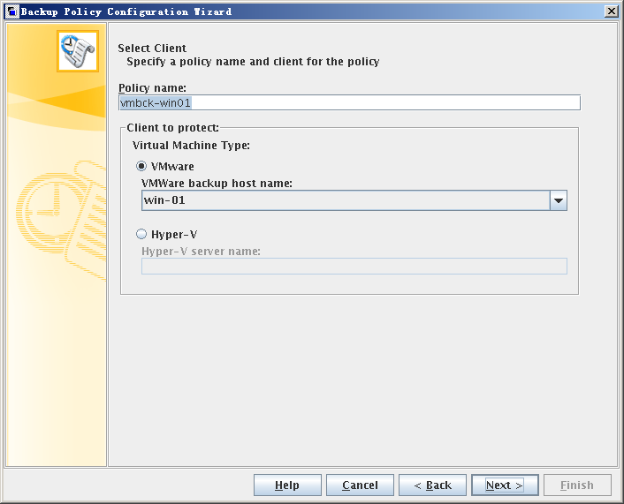
Task: Click the backup policy scroll-and-clock icon
Action: click(x=78, y=51)
